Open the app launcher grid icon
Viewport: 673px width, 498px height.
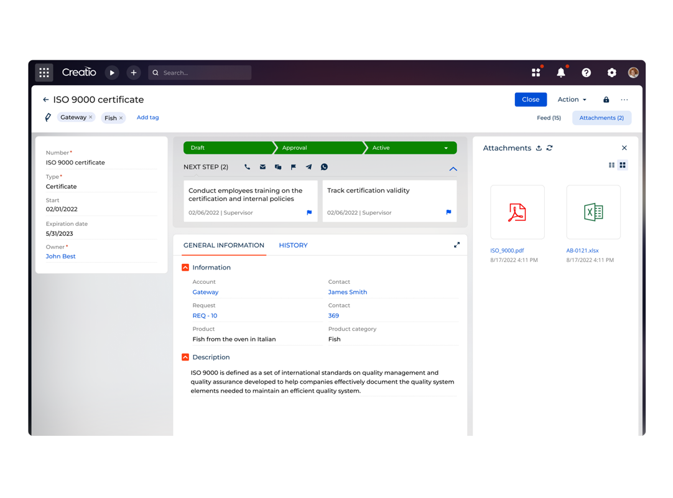tap(44, 73)
